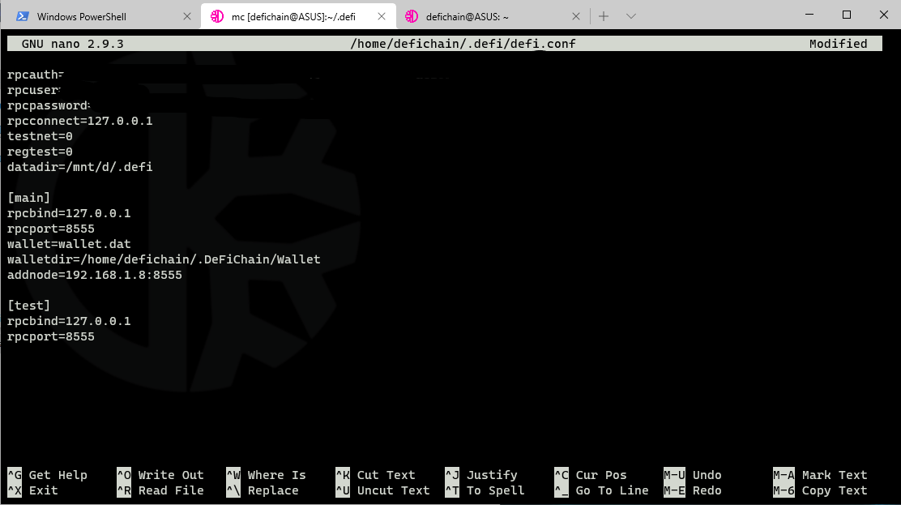Click the wallet=wallet.dat line

69,244
